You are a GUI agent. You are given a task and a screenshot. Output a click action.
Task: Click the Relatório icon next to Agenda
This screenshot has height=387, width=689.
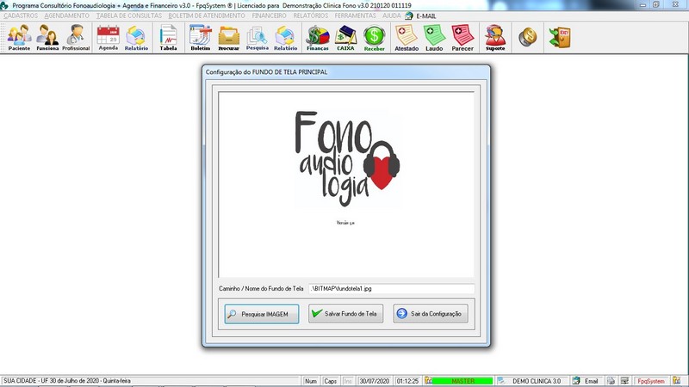point(136,38)
